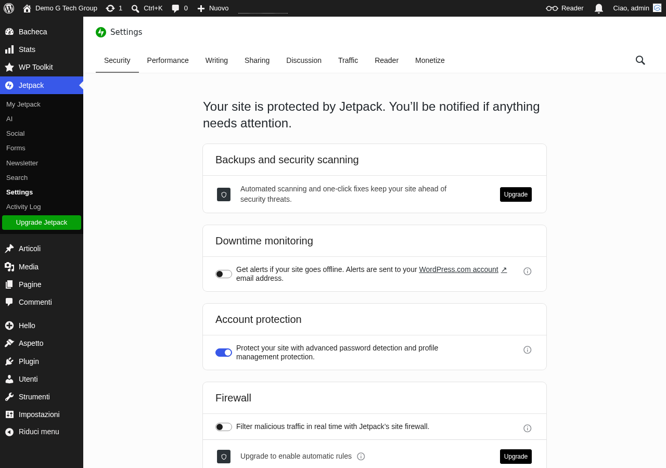Open Pagine in the sidebar
Image resolution: width=666 pixels, height=468 pixels.
click(x=42, y=284)
